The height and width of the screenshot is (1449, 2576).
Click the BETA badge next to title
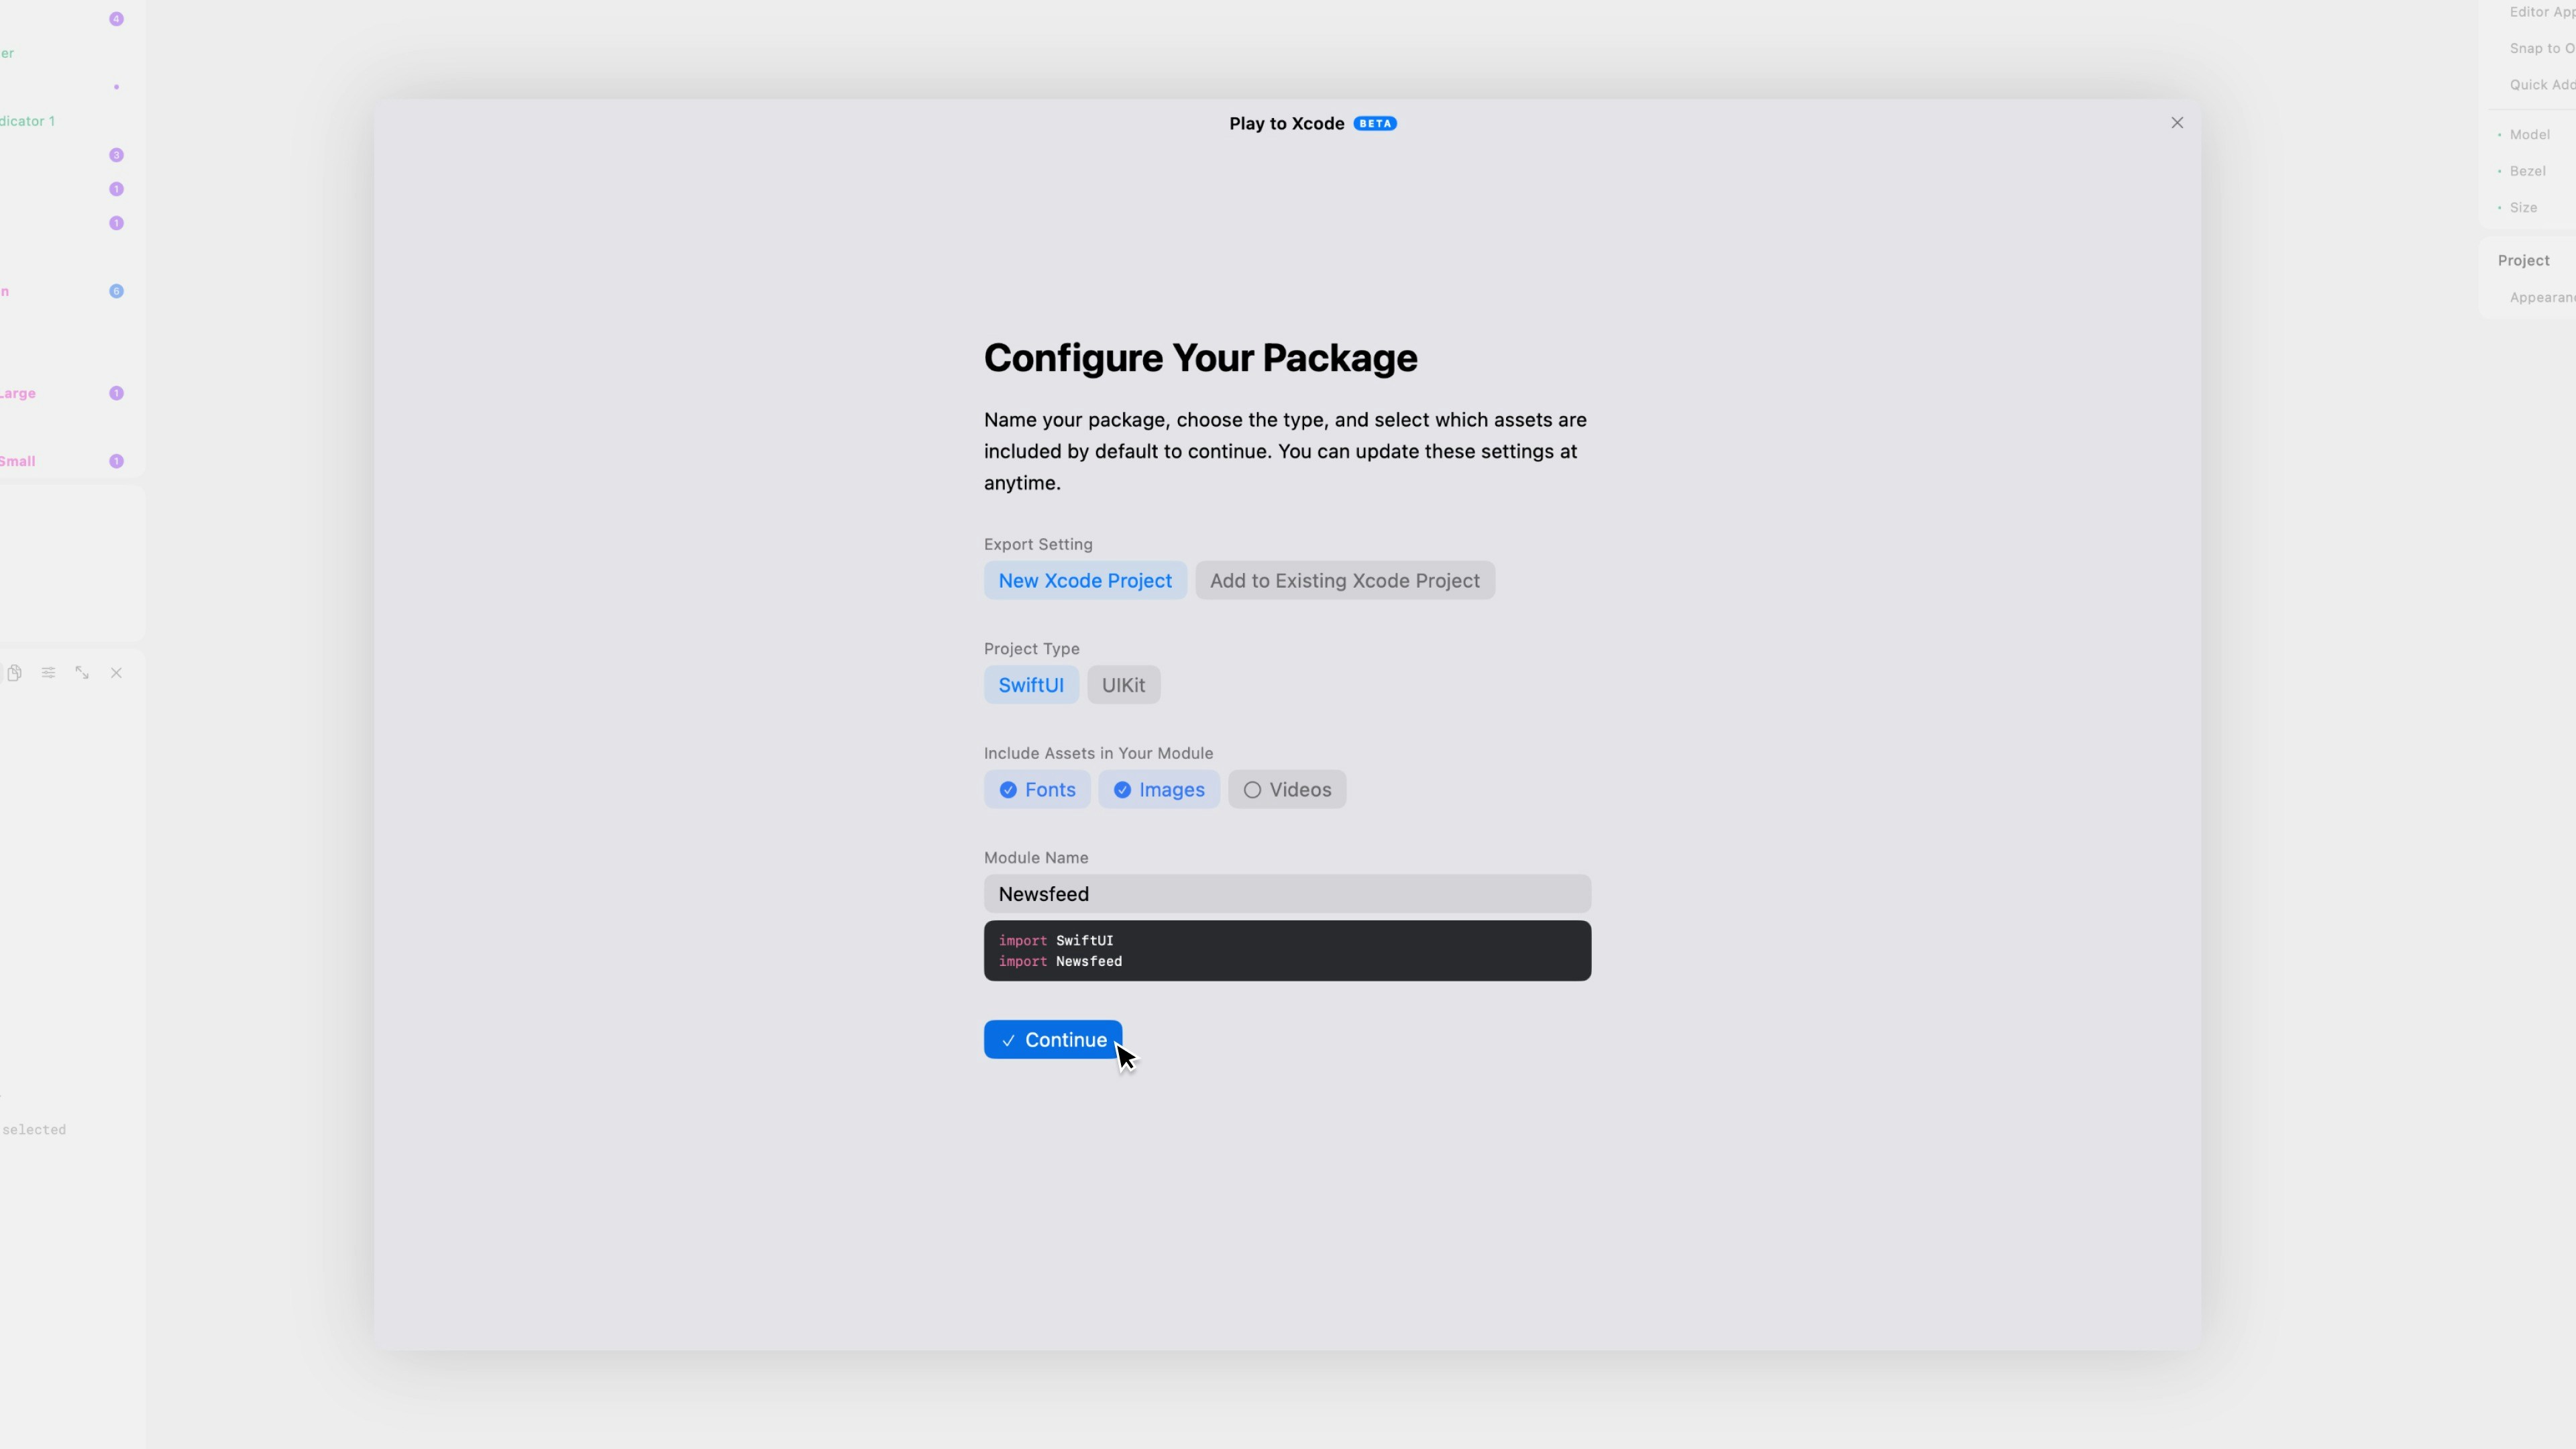point(1375,124)
